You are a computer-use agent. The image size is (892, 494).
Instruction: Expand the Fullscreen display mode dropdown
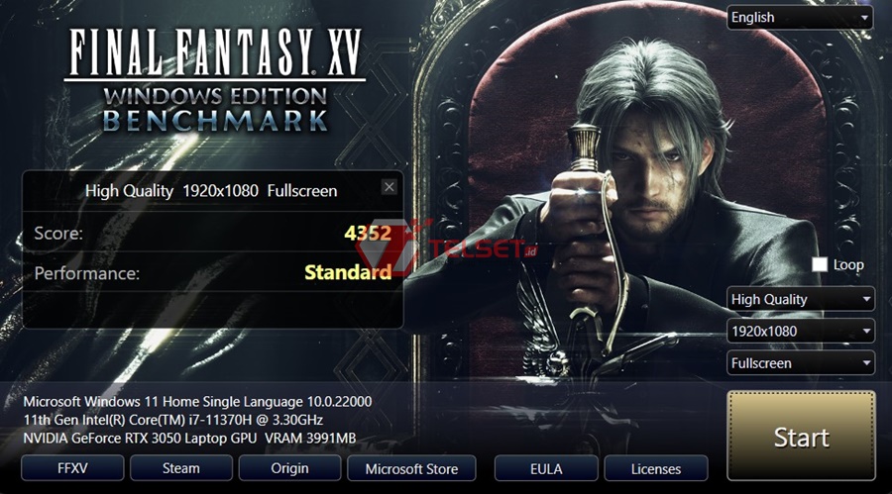(801, 362)
